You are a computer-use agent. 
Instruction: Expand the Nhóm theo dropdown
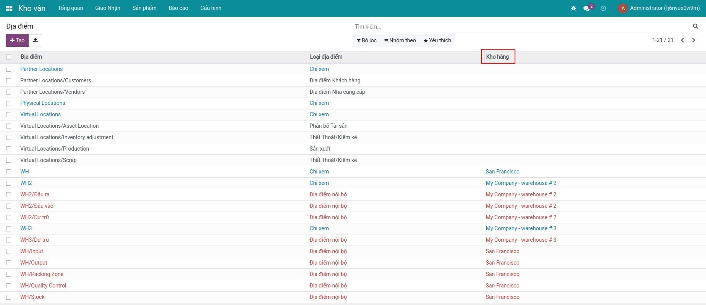400,40
